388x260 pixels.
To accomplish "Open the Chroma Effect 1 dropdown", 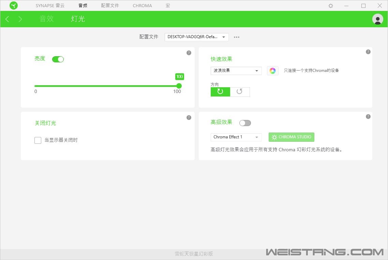I will [x=236, y=137].
